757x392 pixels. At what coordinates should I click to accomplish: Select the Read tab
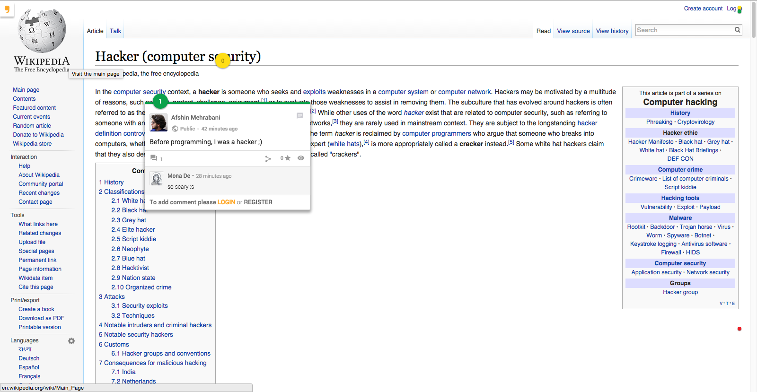tap(544, 31)
